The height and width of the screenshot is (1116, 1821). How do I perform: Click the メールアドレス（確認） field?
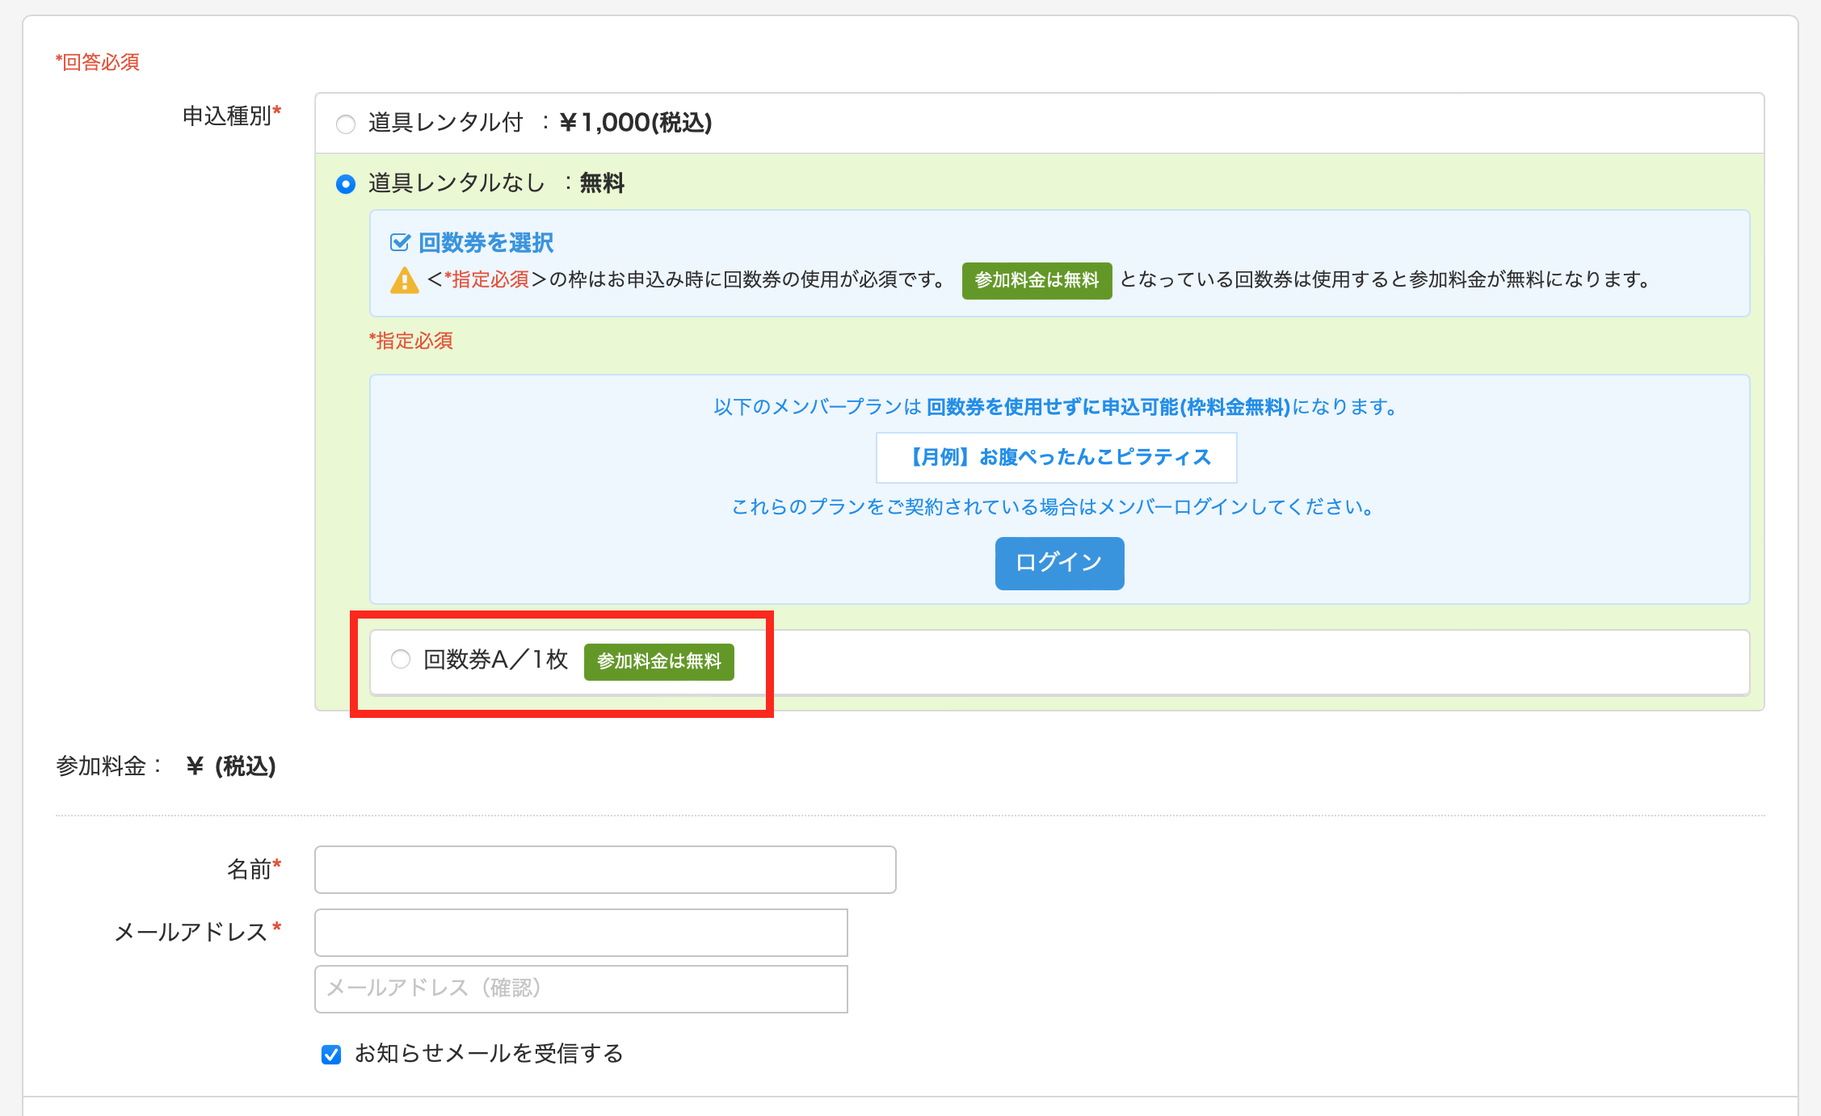click(581, 989)
